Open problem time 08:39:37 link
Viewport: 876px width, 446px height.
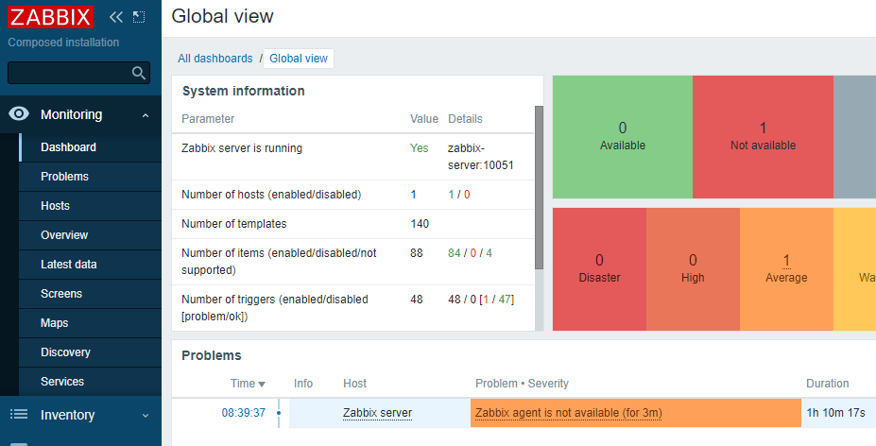[244, 413]
